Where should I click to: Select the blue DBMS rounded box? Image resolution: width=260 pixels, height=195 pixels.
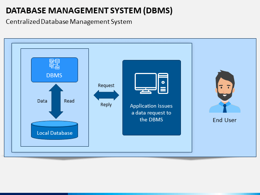click(55, 70)
